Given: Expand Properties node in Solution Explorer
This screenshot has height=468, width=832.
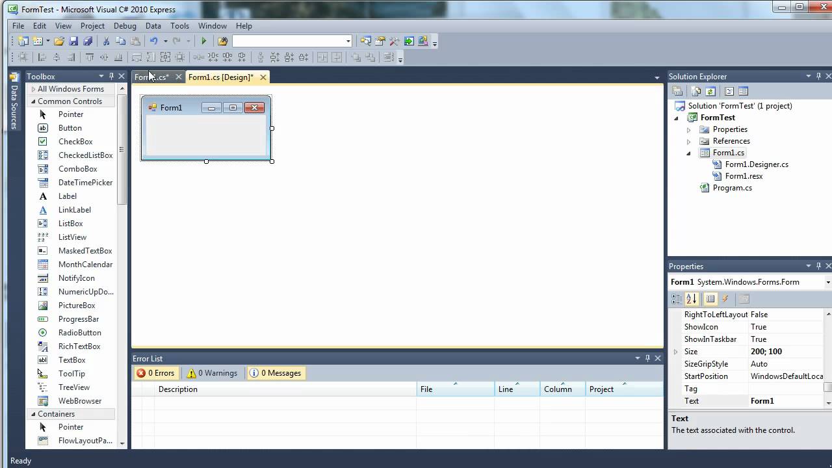Looking at the screenshot, I should click(688, 129).
